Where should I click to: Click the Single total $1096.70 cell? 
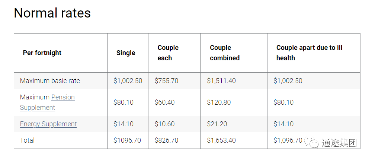coord(127,140)
